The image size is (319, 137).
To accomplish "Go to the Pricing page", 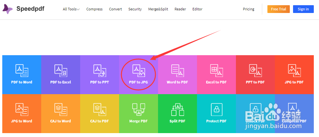I will click(x=249, y=9).
